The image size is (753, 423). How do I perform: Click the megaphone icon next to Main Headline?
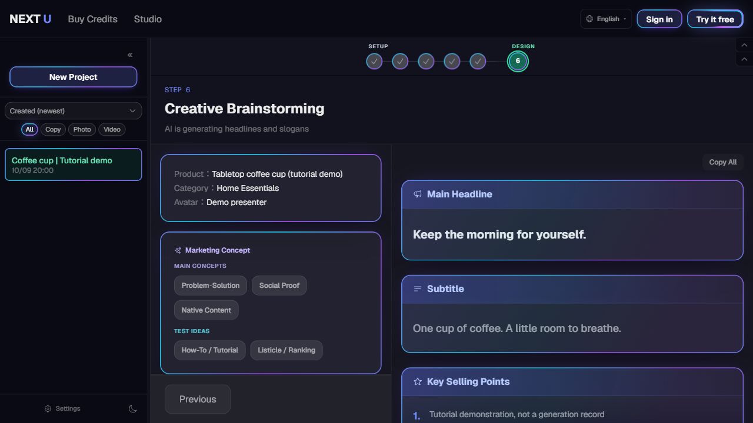418,194
